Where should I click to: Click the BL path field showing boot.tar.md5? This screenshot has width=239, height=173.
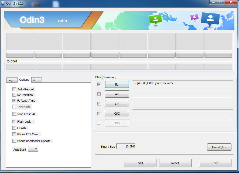pos(183,84)
